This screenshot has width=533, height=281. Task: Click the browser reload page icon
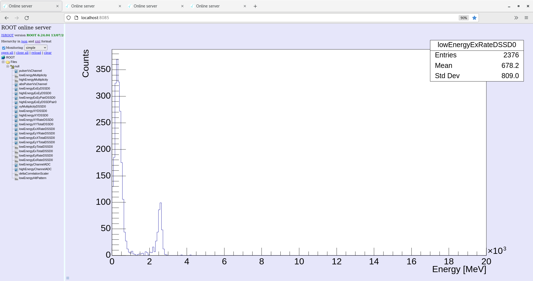pyautogui.click(x=27, y=18)
